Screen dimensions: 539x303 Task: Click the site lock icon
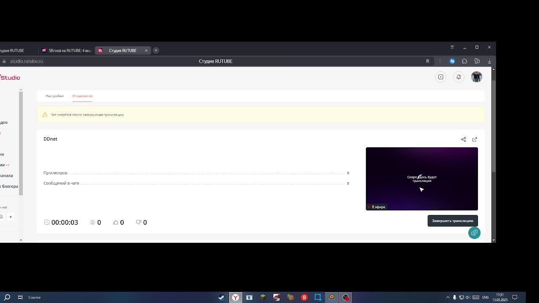tap(4, 61)
